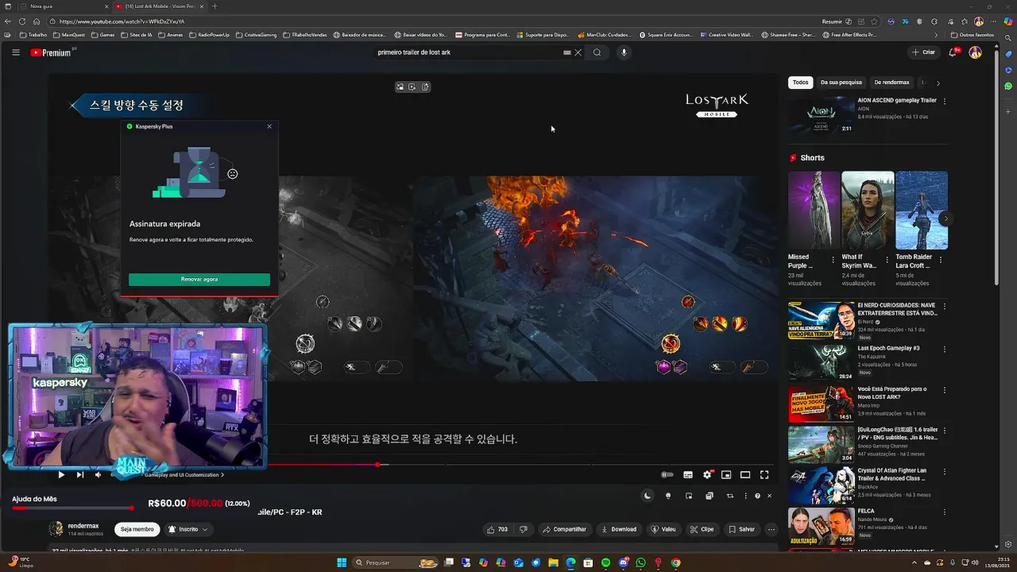Close the Kaspersky Plus popup
This screenshot has width=1017, height=572.
[269, 126]
